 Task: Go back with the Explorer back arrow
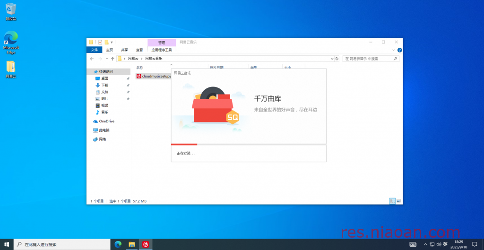(92, 59)
